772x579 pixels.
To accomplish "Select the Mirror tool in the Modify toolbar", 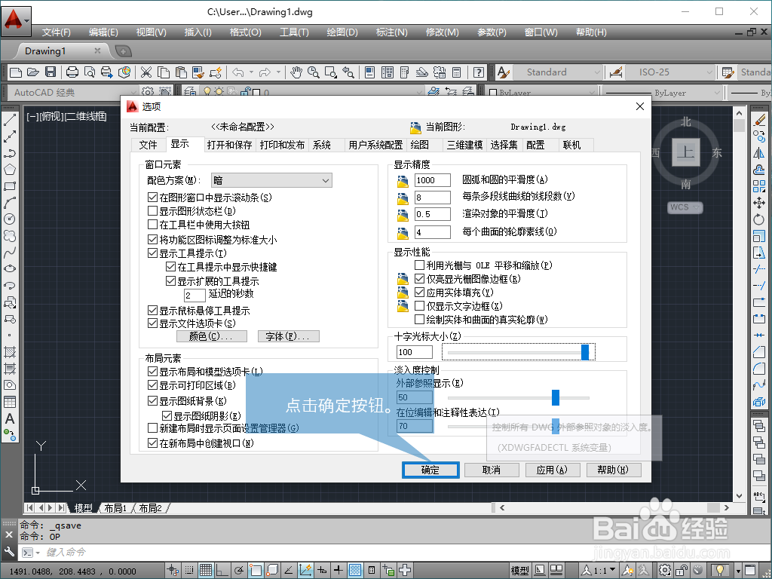I will (758, 153).
